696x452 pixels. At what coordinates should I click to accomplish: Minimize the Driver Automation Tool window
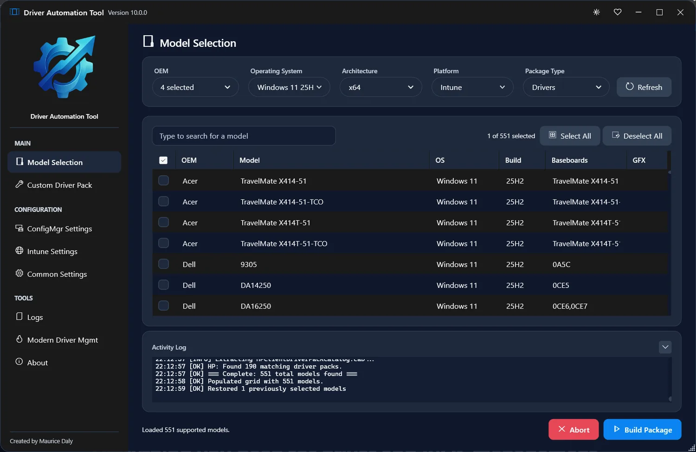click(x=638, y=12)
